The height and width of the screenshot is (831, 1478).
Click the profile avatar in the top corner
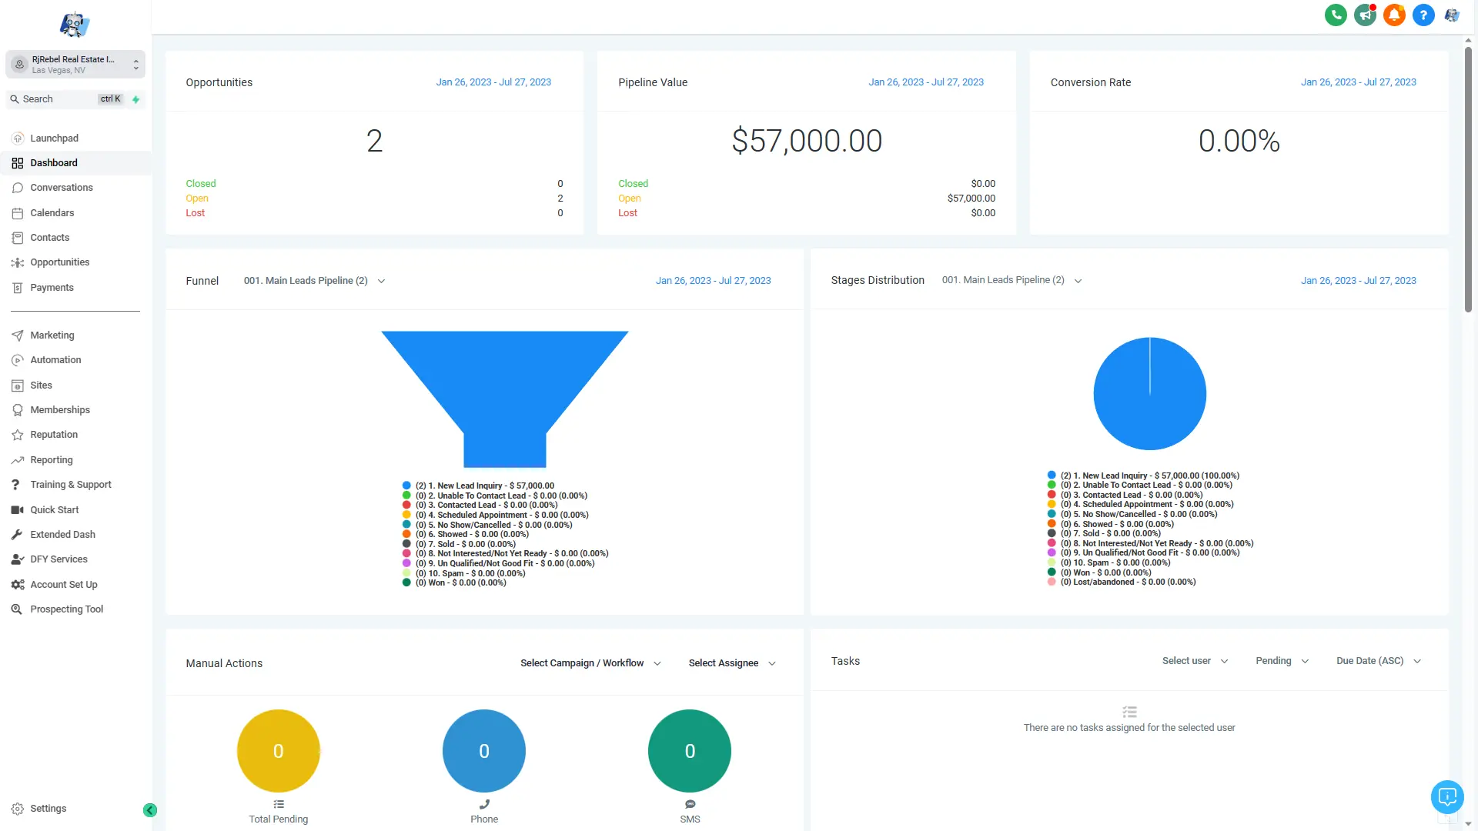click(x=1453, y=15)
